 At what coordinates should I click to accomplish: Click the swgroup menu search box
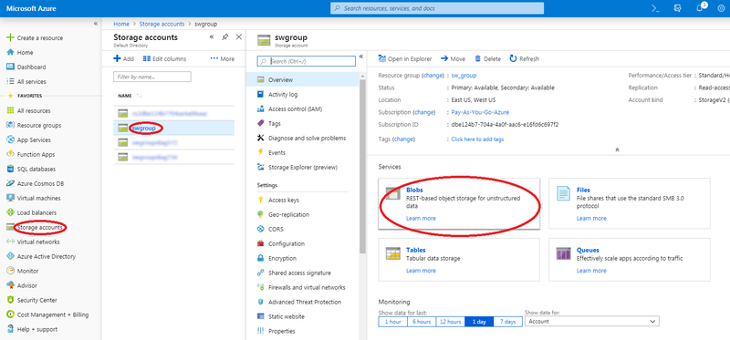(x=306, y=61)
